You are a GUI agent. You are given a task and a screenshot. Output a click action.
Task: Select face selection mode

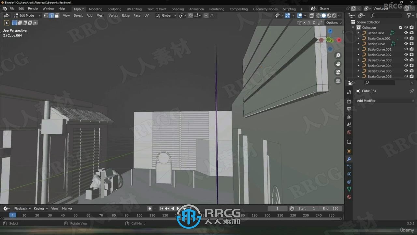click(x=57, y=15)
